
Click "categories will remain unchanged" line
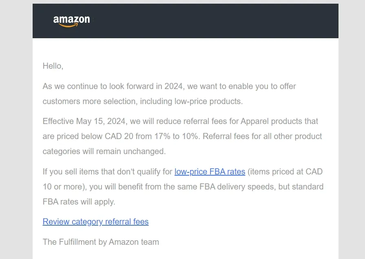pos(104,151)
